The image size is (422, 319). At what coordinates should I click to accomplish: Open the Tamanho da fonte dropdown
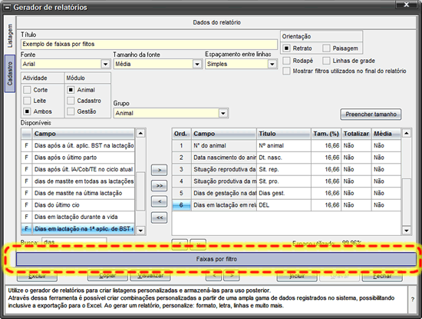(x=197, y=64)
